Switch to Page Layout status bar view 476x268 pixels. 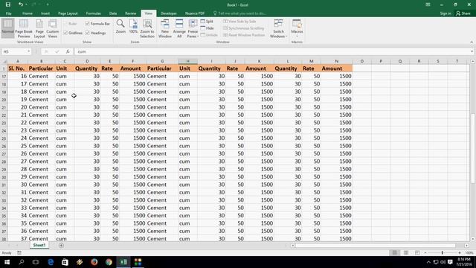point(406,253)
